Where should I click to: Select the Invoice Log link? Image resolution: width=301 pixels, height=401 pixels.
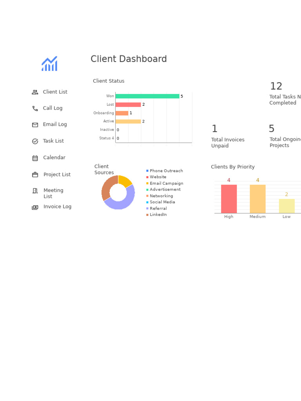[57, 207]
